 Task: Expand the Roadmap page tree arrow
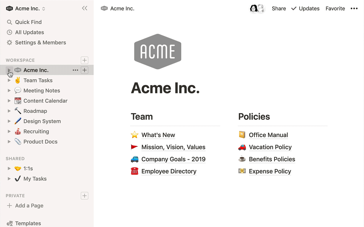9,111
